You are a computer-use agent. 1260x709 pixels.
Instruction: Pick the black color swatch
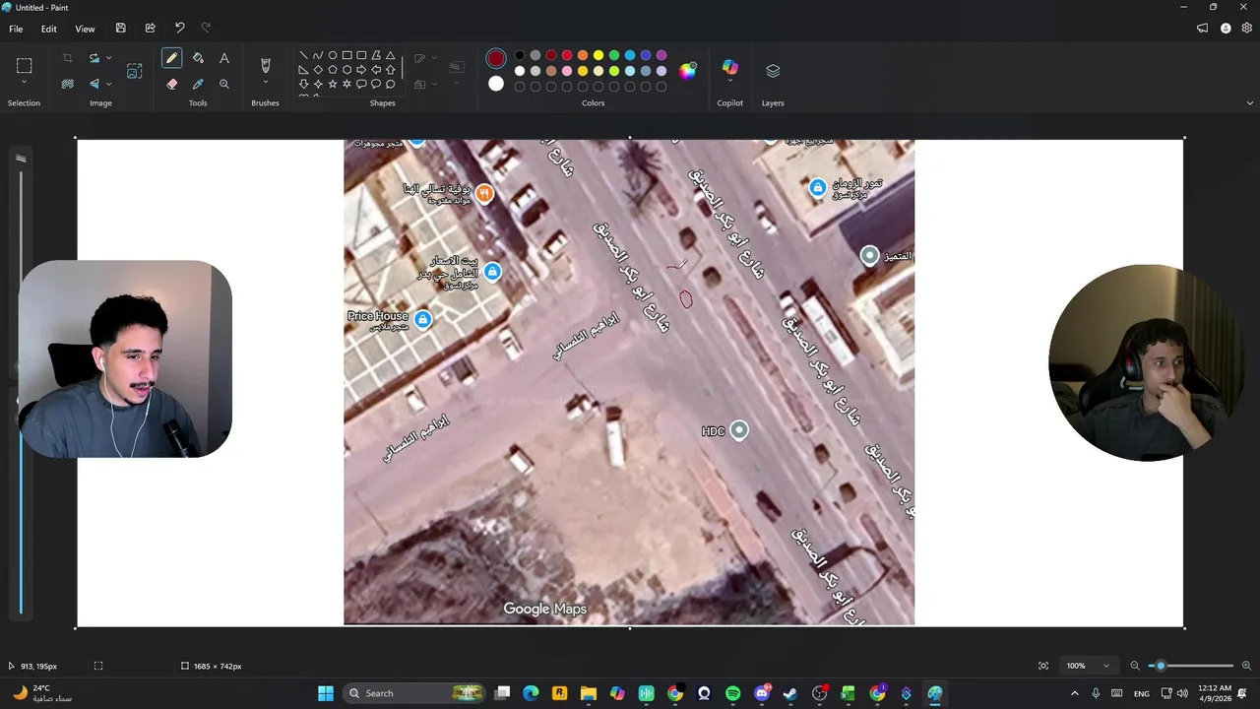pyautogui.click(x=520, y=55)
